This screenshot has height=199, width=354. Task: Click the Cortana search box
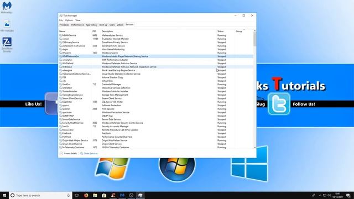pyautogui.click(x=40, y=195)
